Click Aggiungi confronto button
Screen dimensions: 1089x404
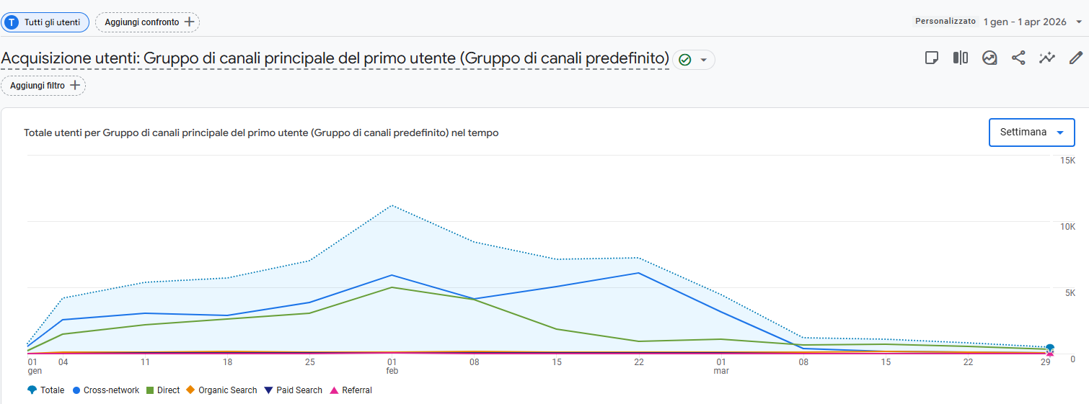(x=148, y=22)
